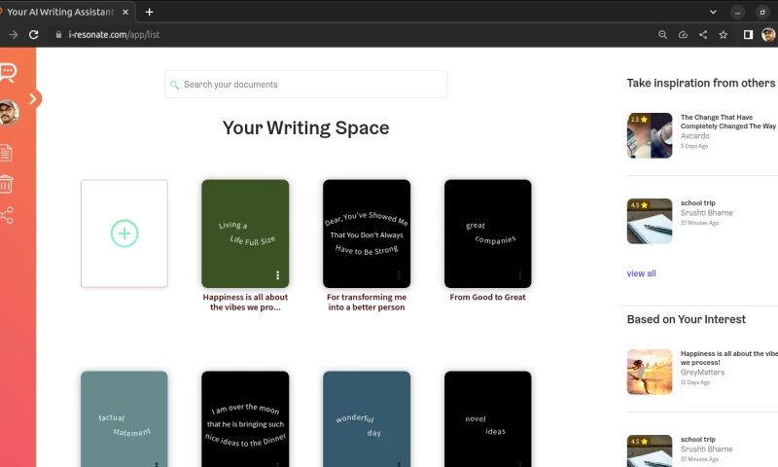Open a new browser tab
The image size is (778, 467).
[150, 12]
